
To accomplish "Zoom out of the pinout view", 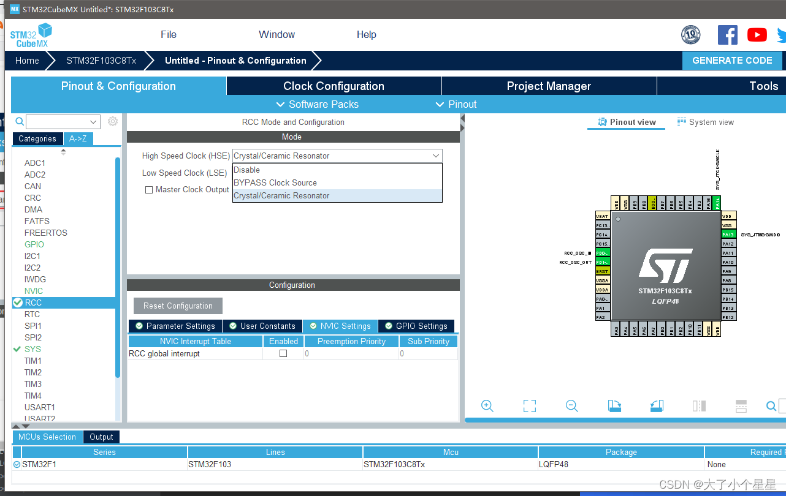I will pos(572,405).
